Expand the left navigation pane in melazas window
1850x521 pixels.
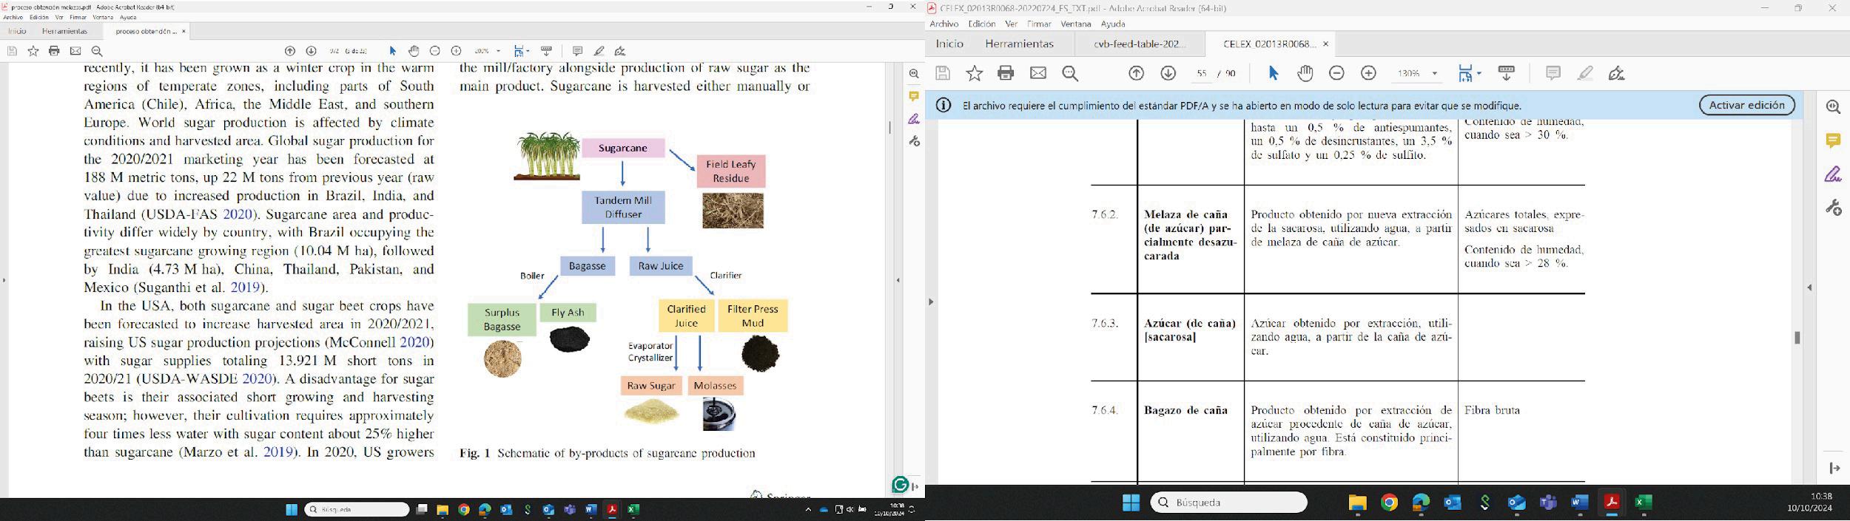[x=4, y=280]
